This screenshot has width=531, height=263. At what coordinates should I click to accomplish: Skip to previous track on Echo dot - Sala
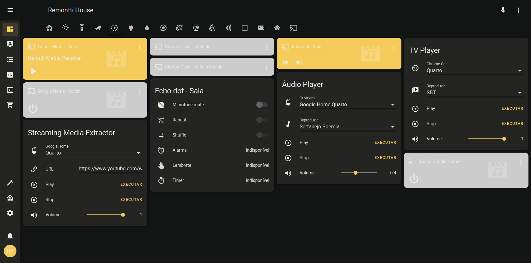tap(285, 62)
